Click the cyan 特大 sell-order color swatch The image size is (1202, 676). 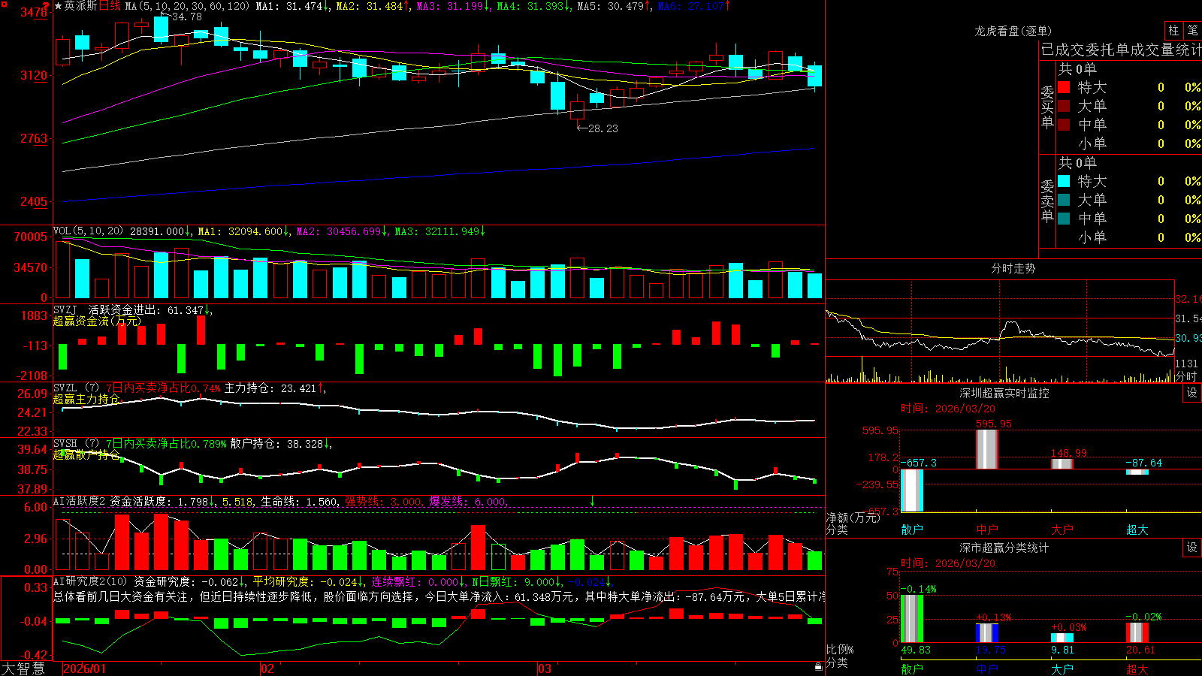[x=1064, y=181]
